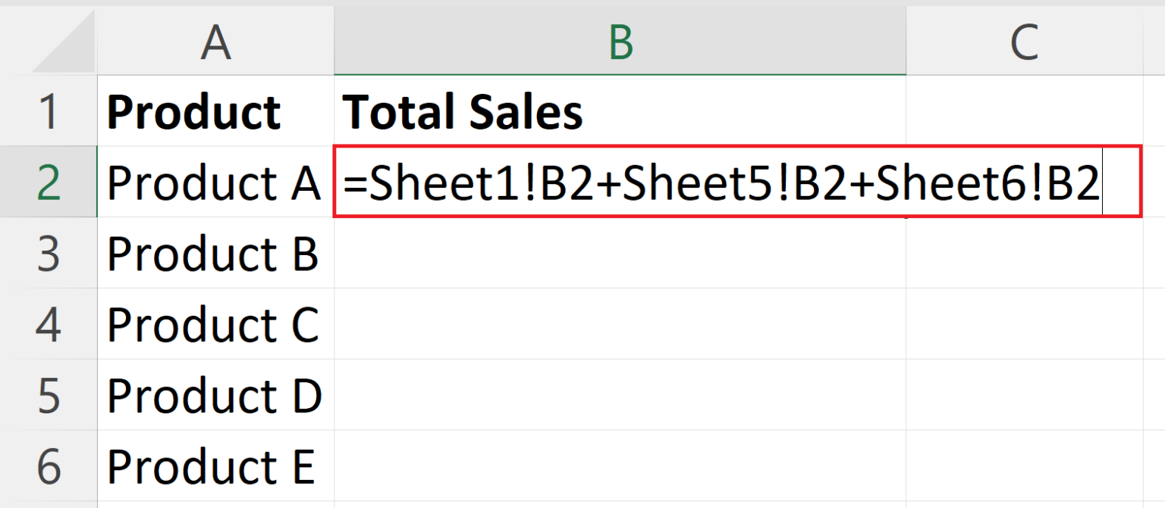Select row number 1
Viewport: 1165px width, 508px height.
pos(47,110)
